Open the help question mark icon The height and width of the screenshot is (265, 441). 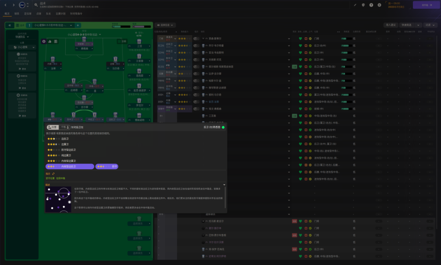[x=371, y=5]
